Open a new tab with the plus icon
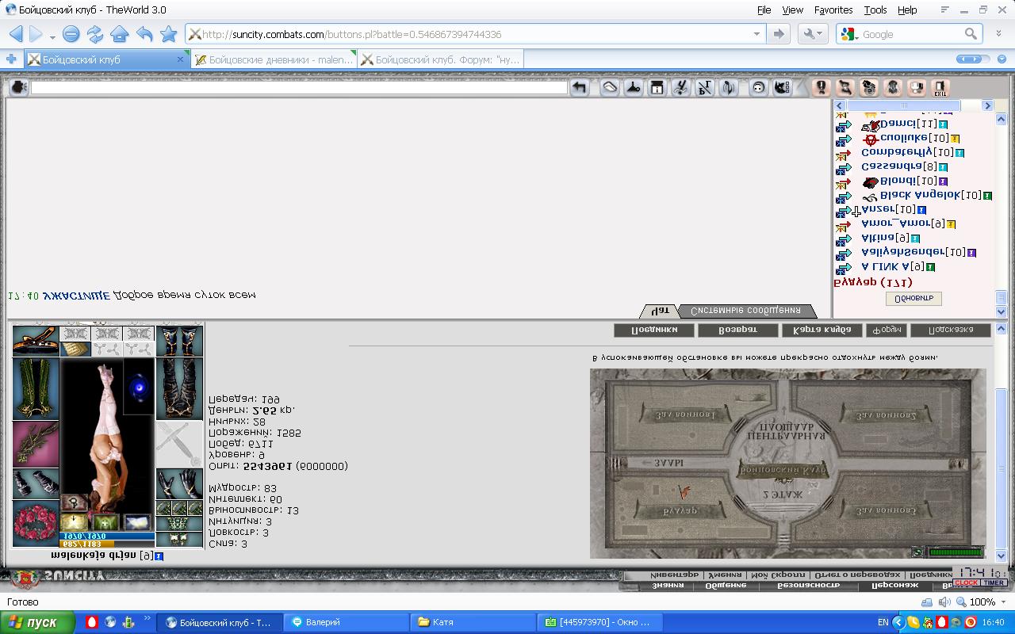Screen dimensions: 1015x634 (x=11, y=59)
